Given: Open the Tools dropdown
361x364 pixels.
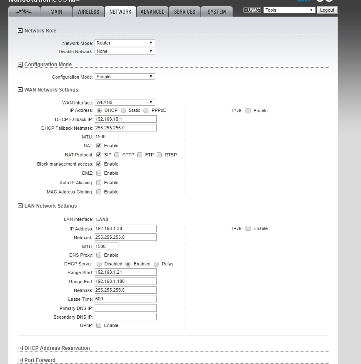Looking at the screenshot, I should (x=289, y=10).
